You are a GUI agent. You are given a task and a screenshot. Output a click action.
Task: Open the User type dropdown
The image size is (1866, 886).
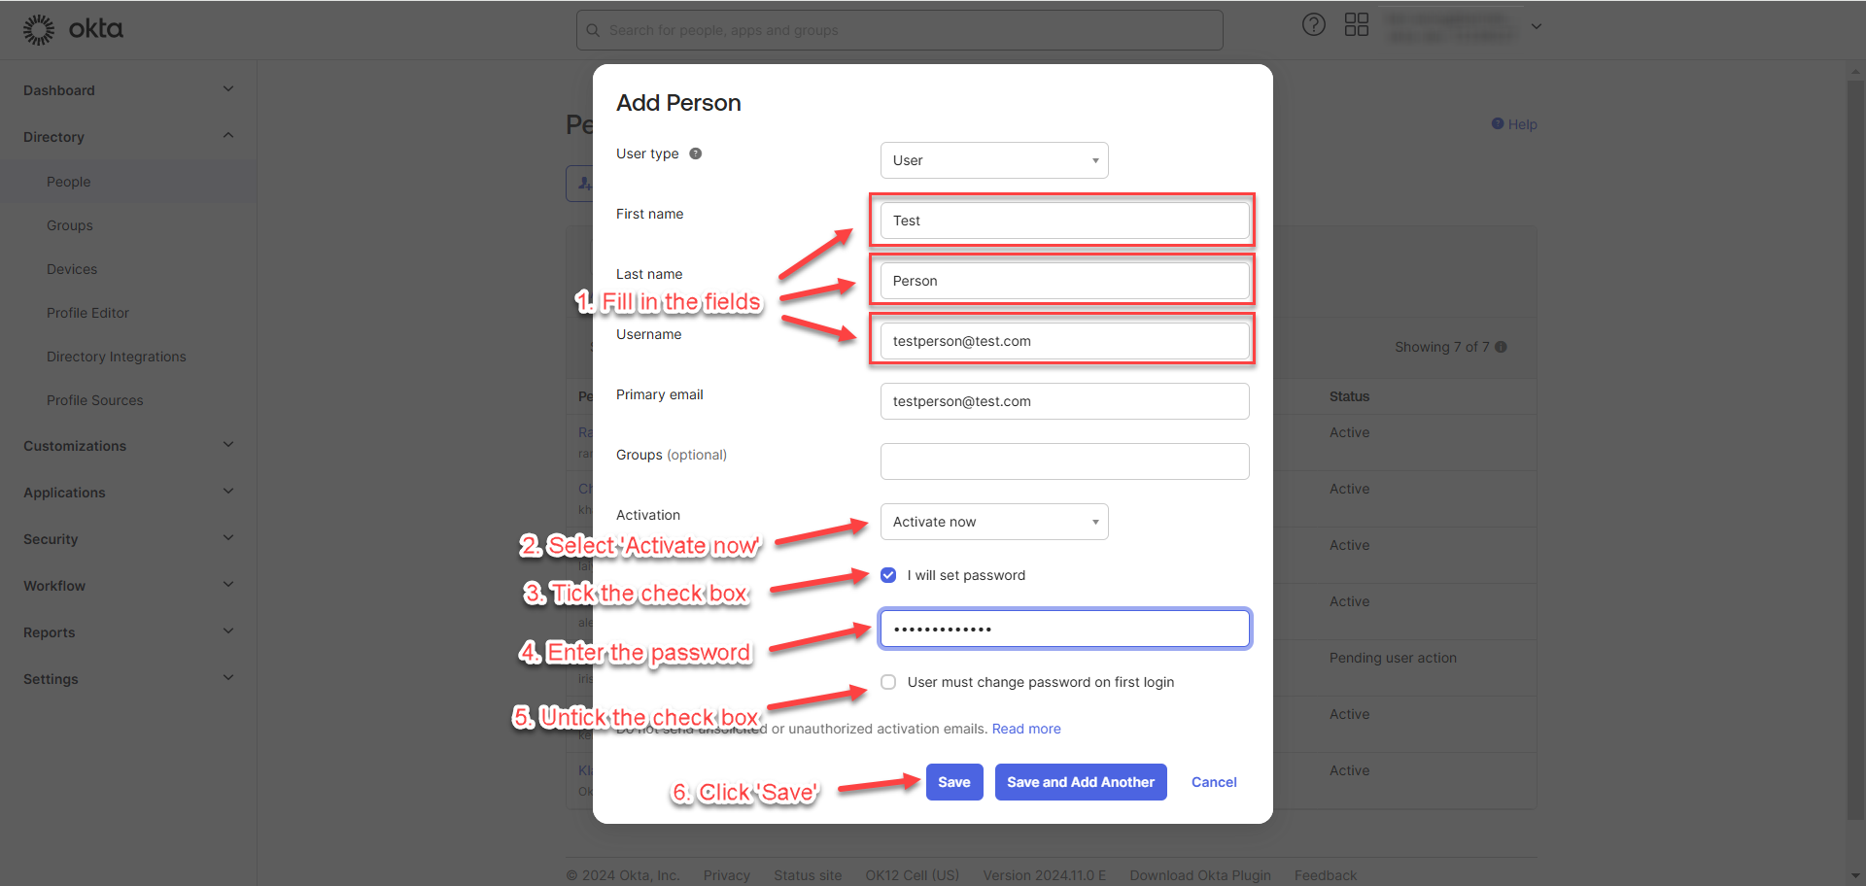993,160
